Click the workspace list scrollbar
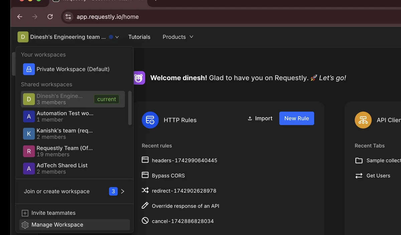Image resolution: width=401 pixels, height=235 pixels. point(130,108)
